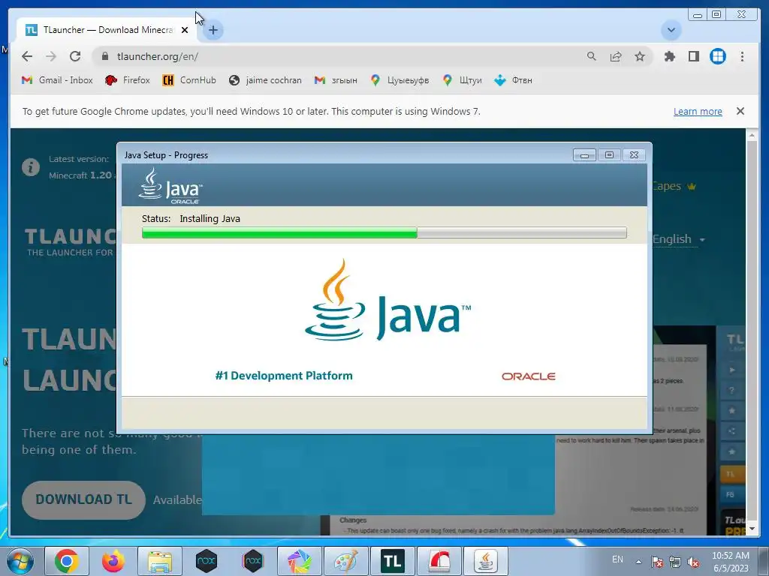Share this page icon
This screenshot has width=769, height=576.
616,56
